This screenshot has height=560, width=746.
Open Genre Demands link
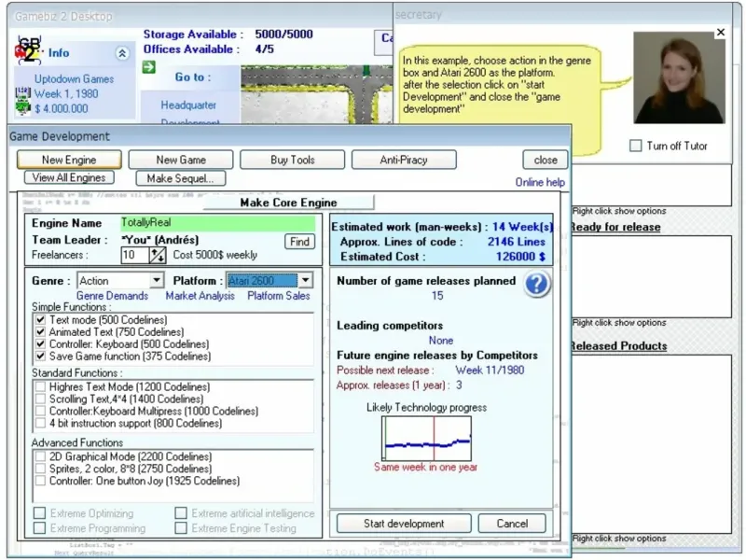112,296
